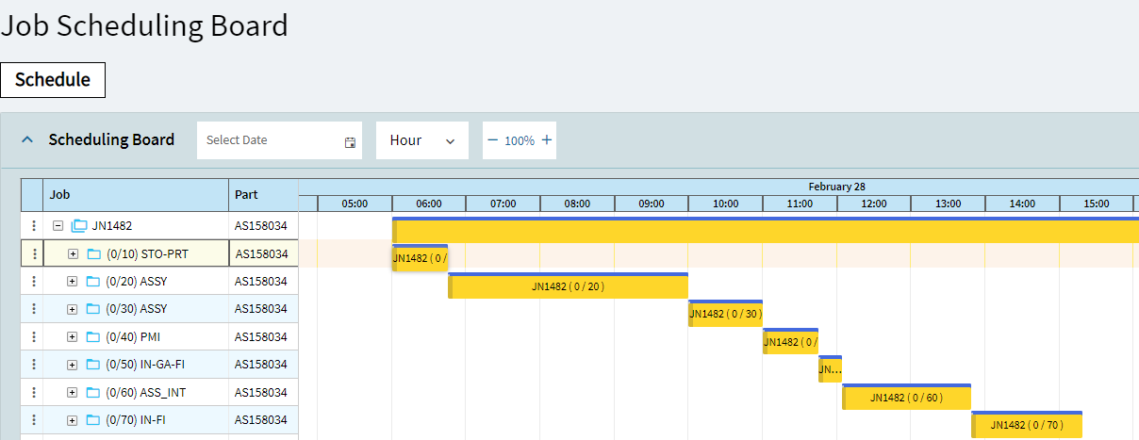Click the Part column header
This screenshot has height=440, width=1139.
[263, 195]
